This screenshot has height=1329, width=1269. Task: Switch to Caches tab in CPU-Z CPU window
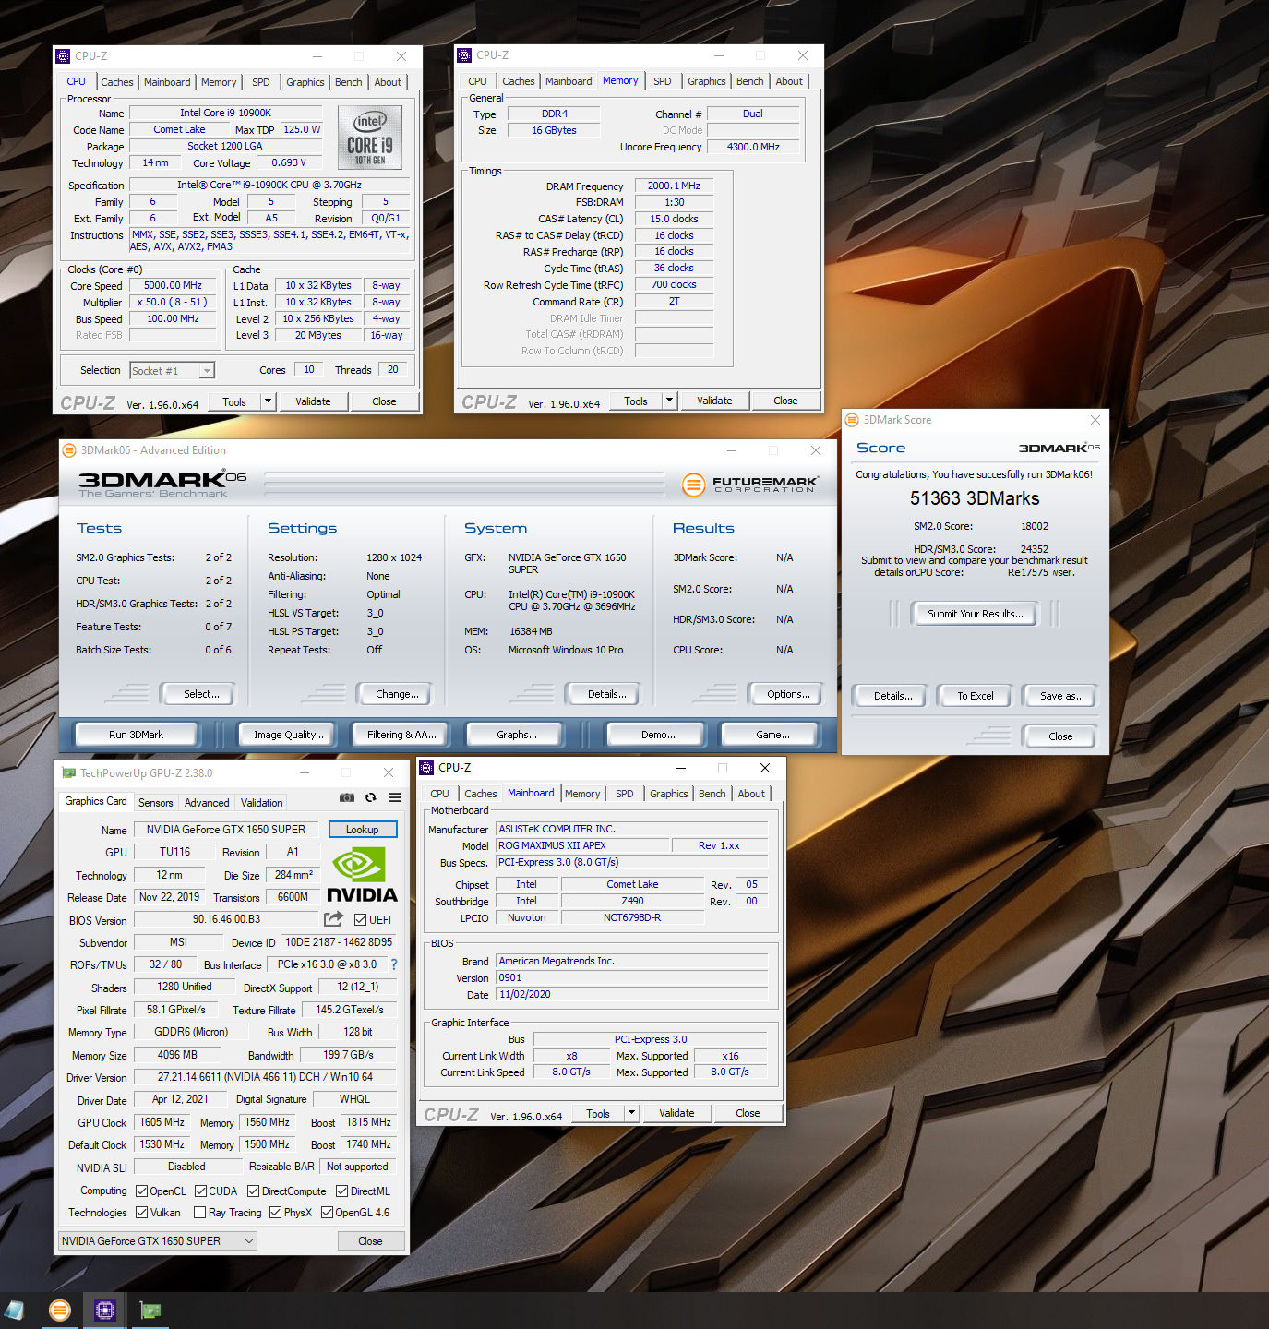117,82
